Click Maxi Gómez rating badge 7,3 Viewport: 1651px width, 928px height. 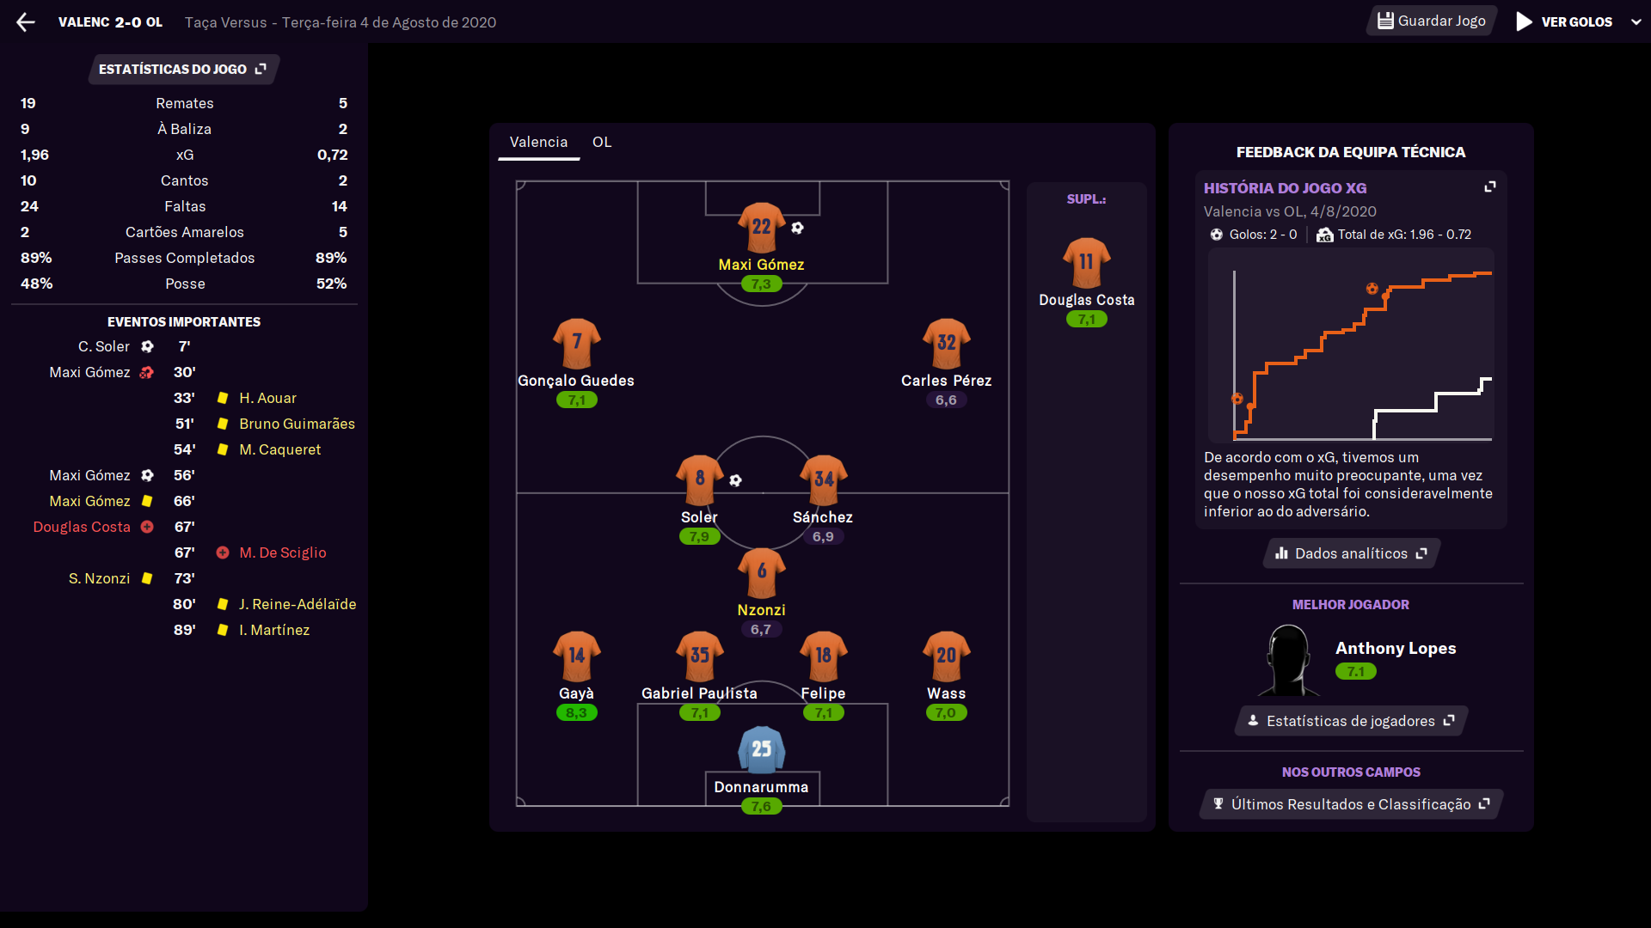(761, 284)
